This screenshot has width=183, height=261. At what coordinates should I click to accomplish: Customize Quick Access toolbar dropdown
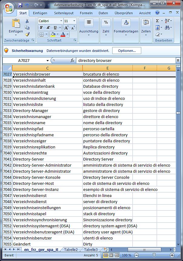(48, 5)
